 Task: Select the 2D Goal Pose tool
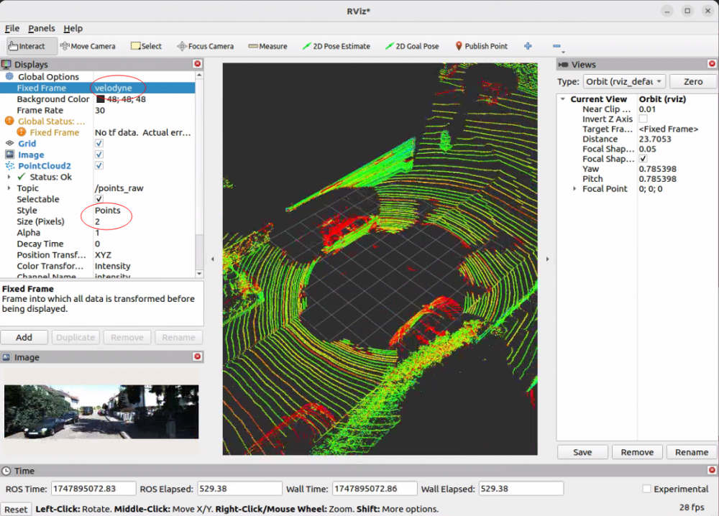(x=411, y=45)
